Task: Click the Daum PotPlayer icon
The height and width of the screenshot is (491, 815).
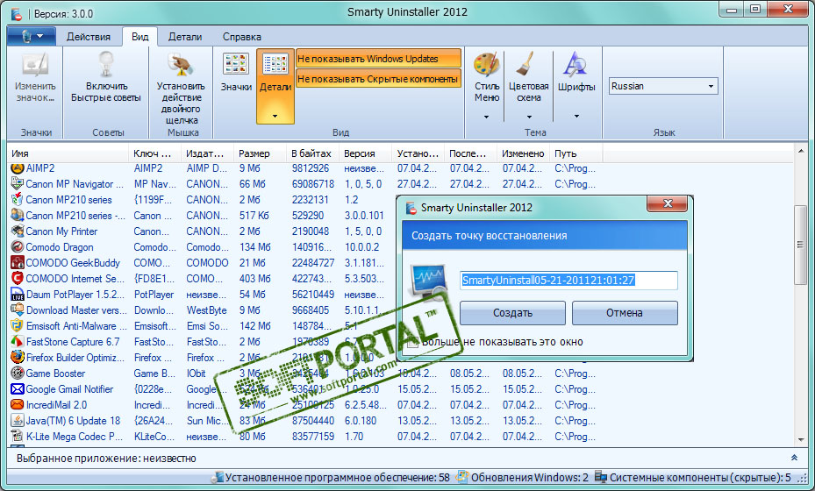Action: click(18, 294)
